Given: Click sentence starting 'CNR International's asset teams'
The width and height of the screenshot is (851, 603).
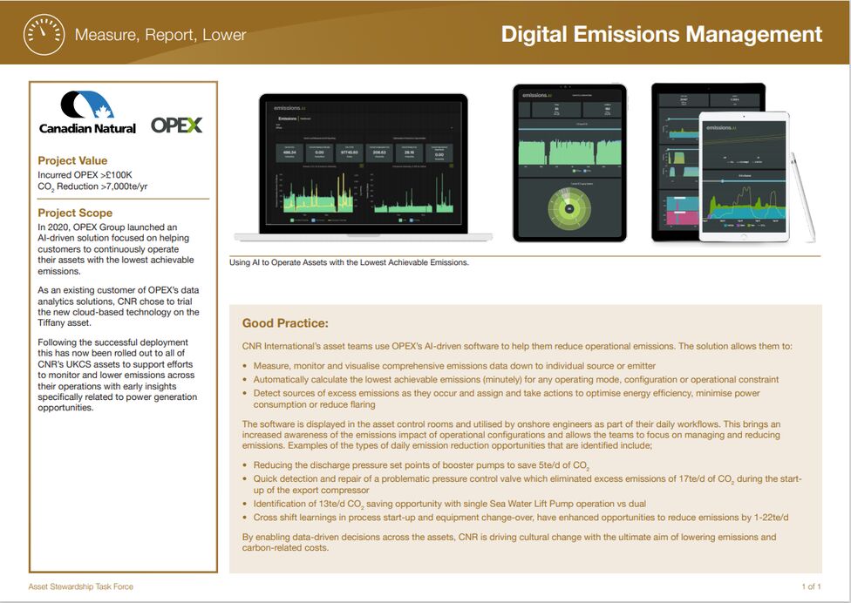Looking at the screenshot, I should coord(517,346).
